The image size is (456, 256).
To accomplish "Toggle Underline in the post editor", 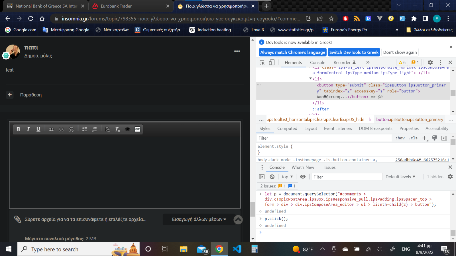I will click(x=38, y=129).
